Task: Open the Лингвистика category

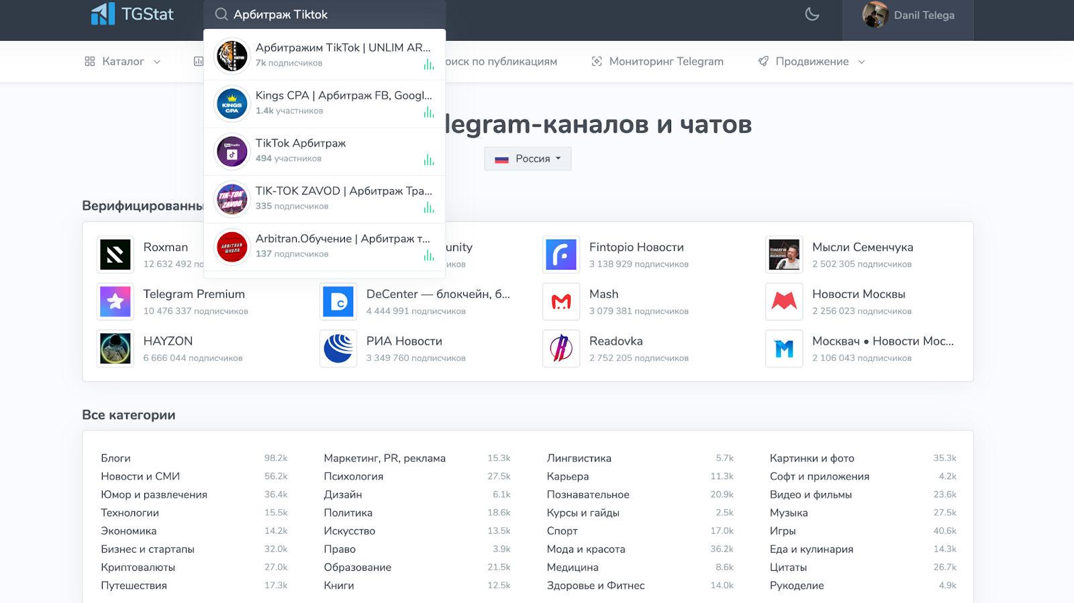Action: tap(579, 458)
